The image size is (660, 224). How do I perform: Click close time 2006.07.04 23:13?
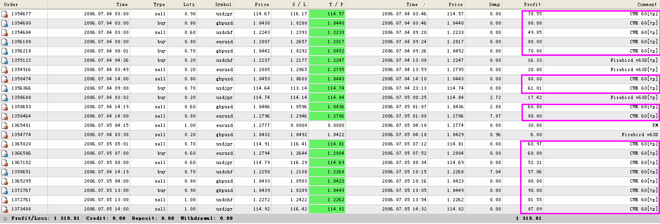pos(403,88)
